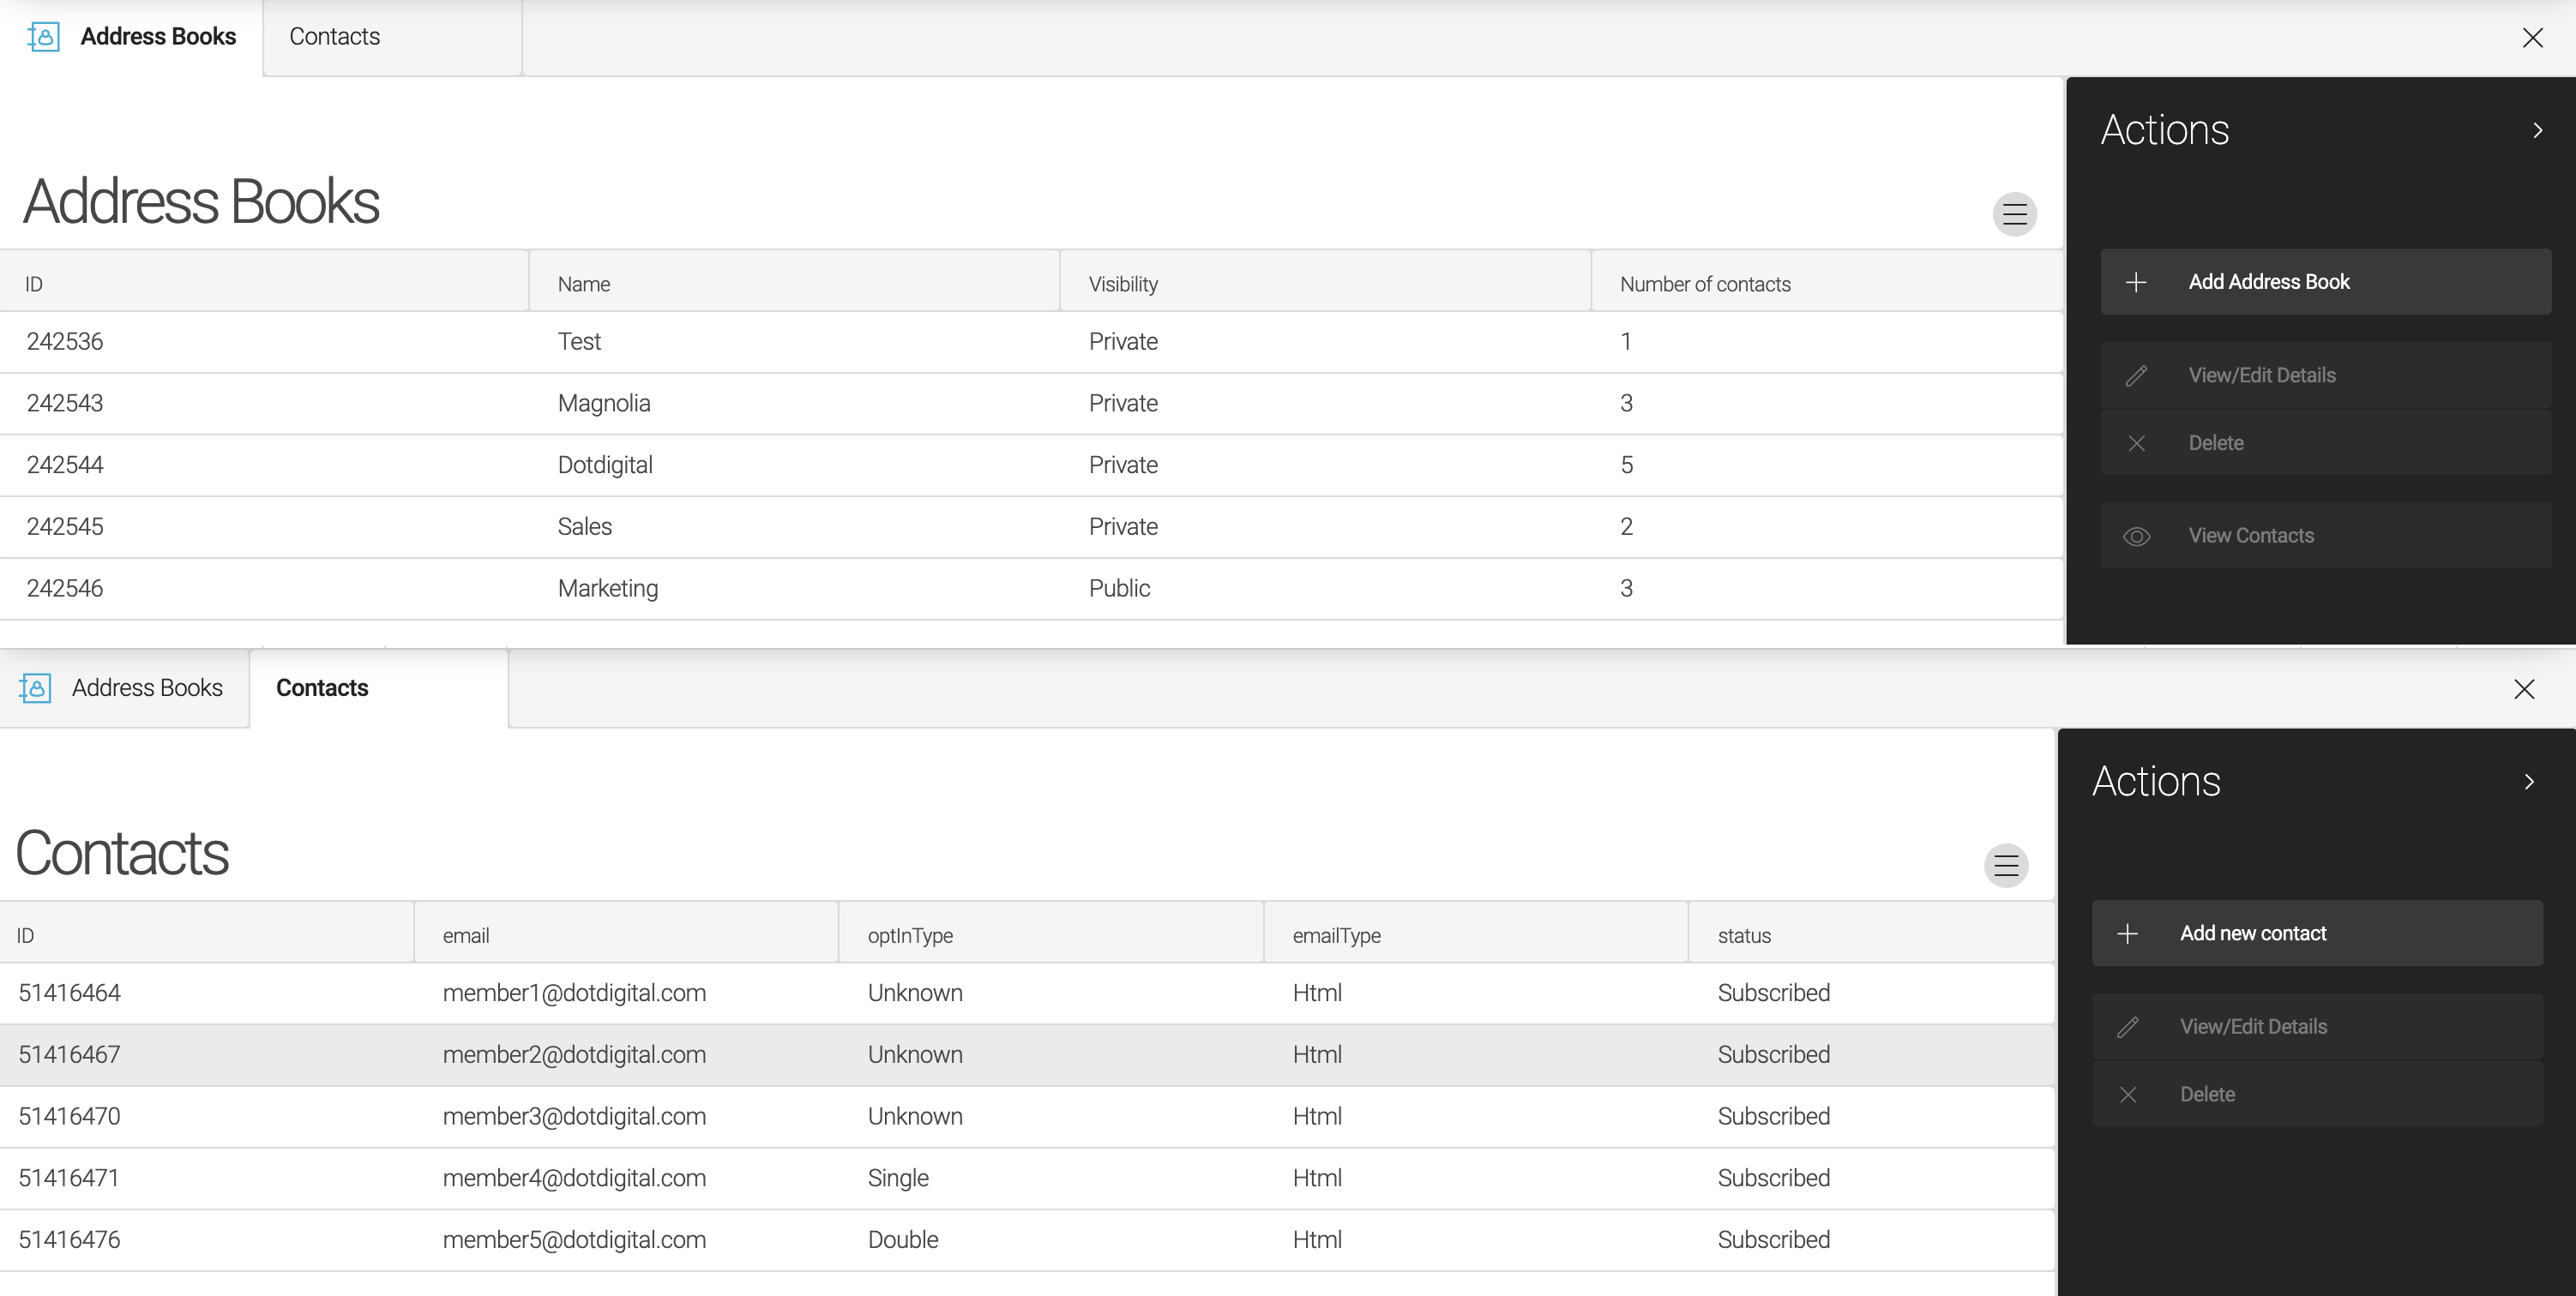The width and height of the screenshot is (2576, 1296).
Task: Click the X icon next to lower Delete
Action: coord(2127,1095)
